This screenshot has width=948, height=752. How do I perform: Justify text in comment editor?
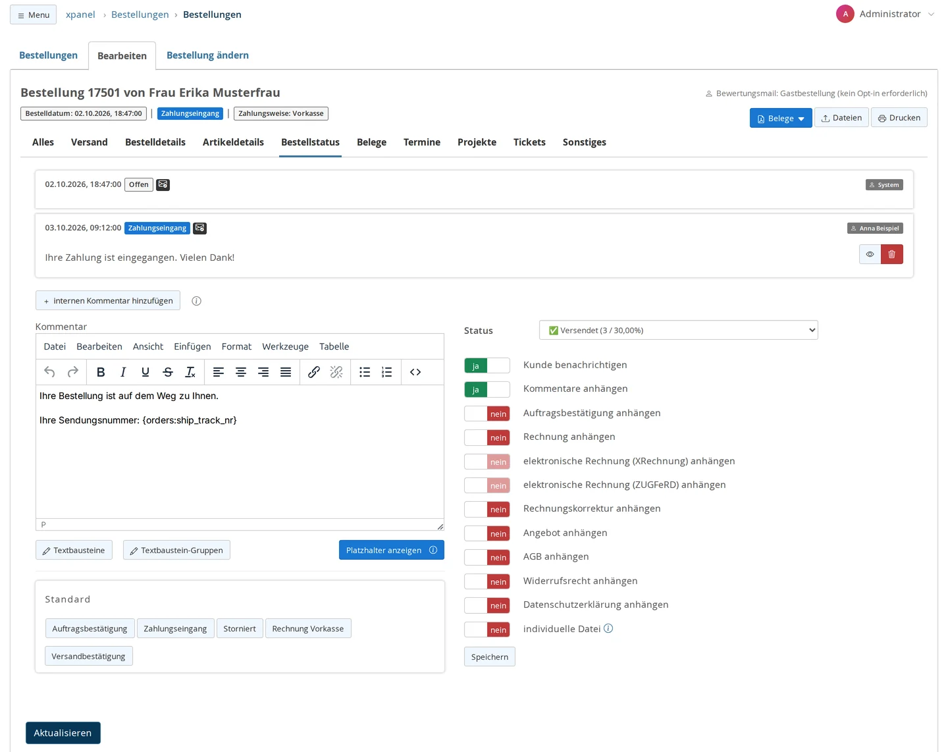click(x=286, y=372)
